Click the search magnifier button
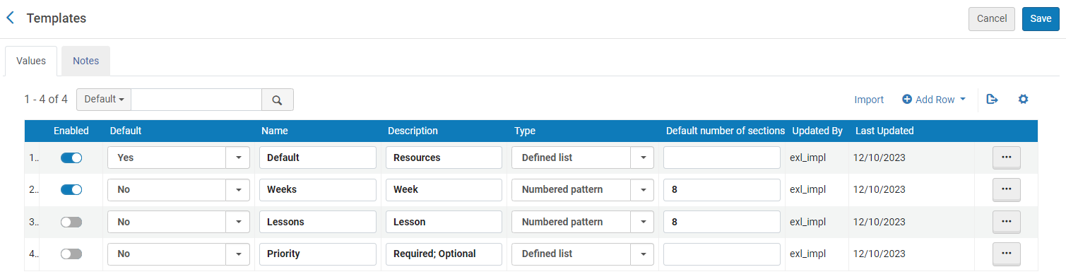The image size is (1066, 279). [x=277, y=100]
